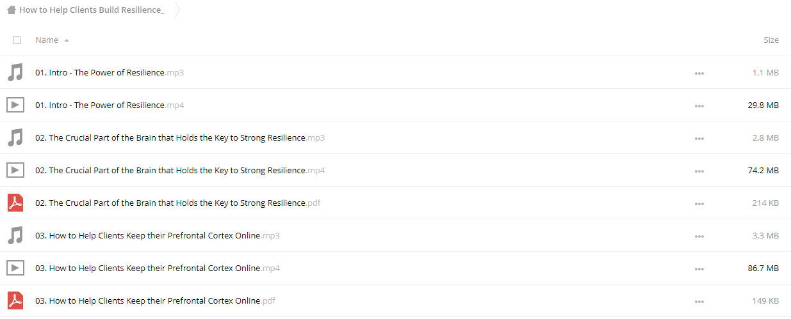Click audio icon for 03. Prefrontal Cortex mp3
791x319 pixels.
click(x=15, y=235)
